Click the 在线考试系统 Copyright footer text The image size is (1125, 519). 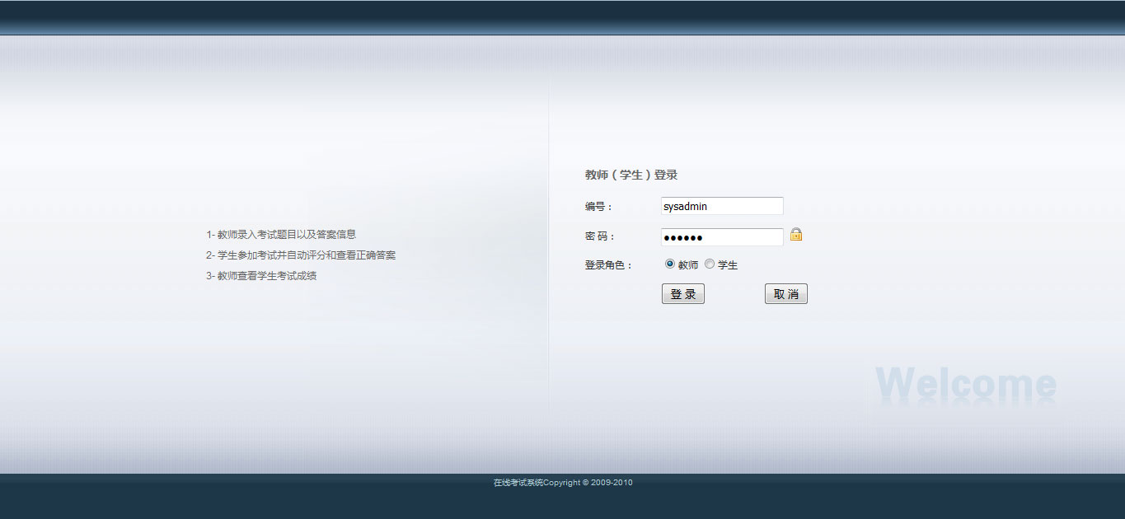click(x=562, y=482)
